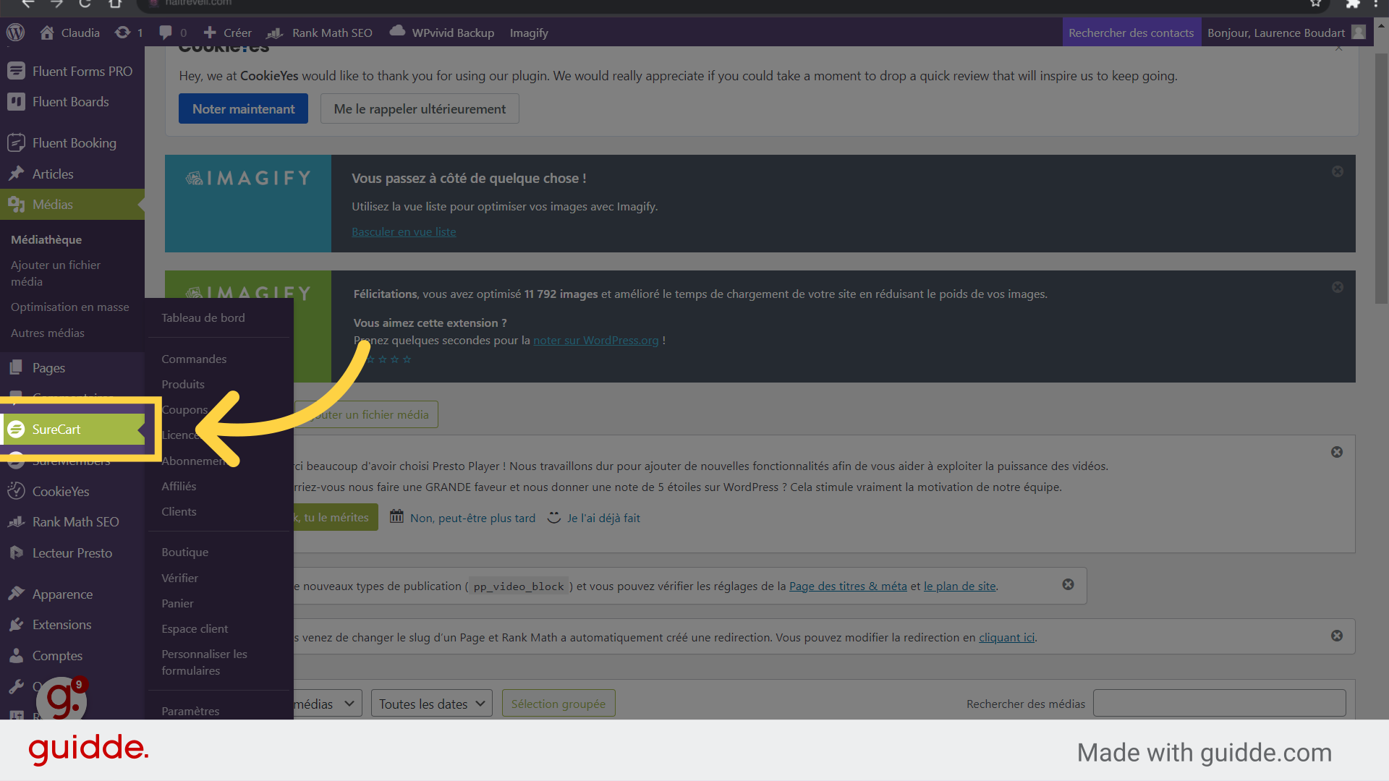
Task: Dismiss Presto Player notice
Action: 1337,452
